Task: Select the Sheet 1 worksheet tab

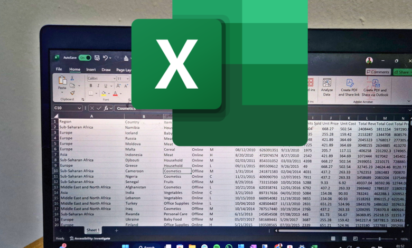Action: point(93,230)
